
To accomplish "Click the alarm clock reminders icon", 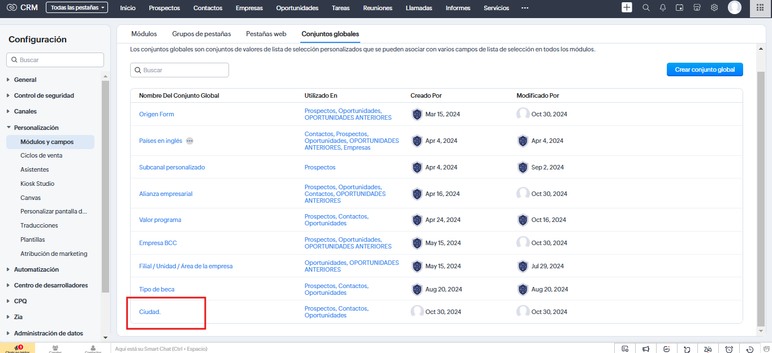I will click(x=729, y=348).
